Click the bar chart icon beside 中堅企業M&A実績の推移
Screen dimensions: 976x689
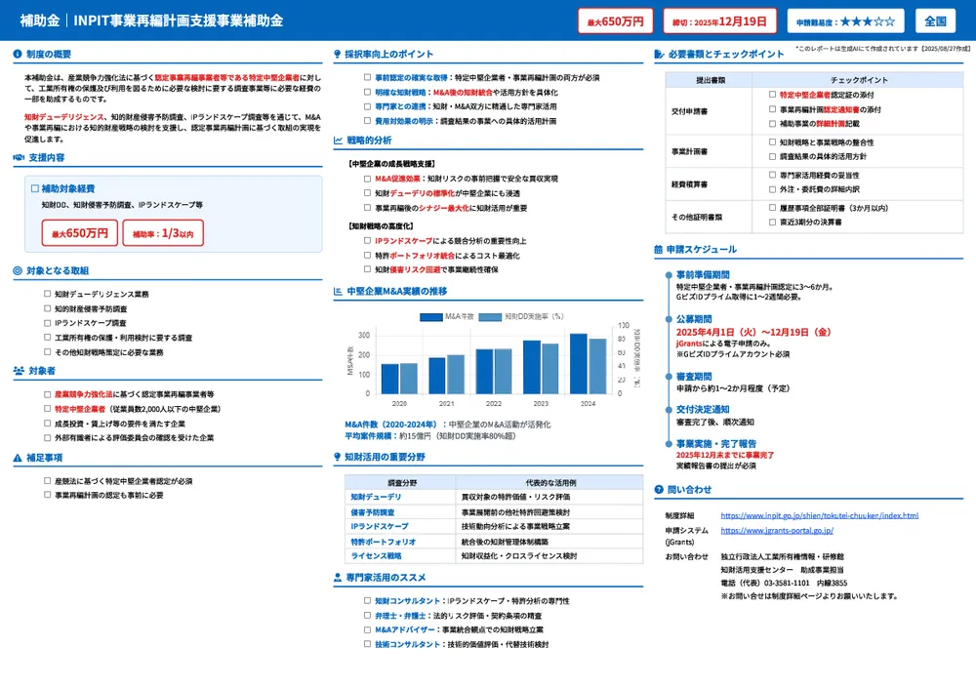(338, 291)
